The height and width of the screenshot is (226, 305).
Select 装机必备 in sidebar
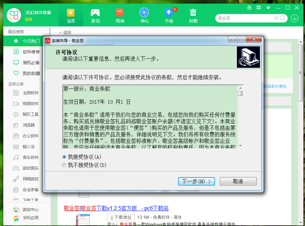tap(27, 63)
